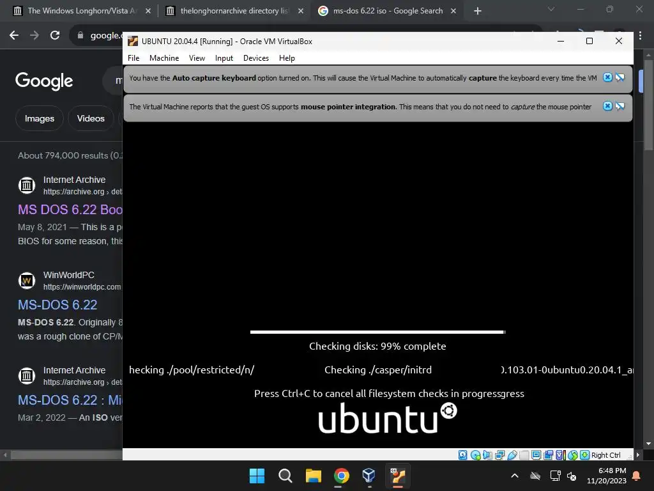Viewport: 654px width, 491px height.
Task: Click the Right Ctrl host key label
Action: click(x=606, y=455)
